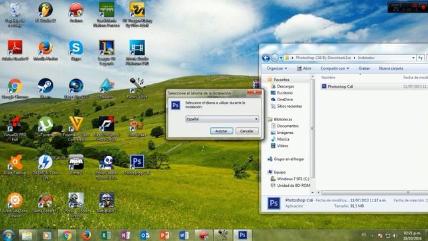Open uTorrent desktop shortcut

(45, 127)
